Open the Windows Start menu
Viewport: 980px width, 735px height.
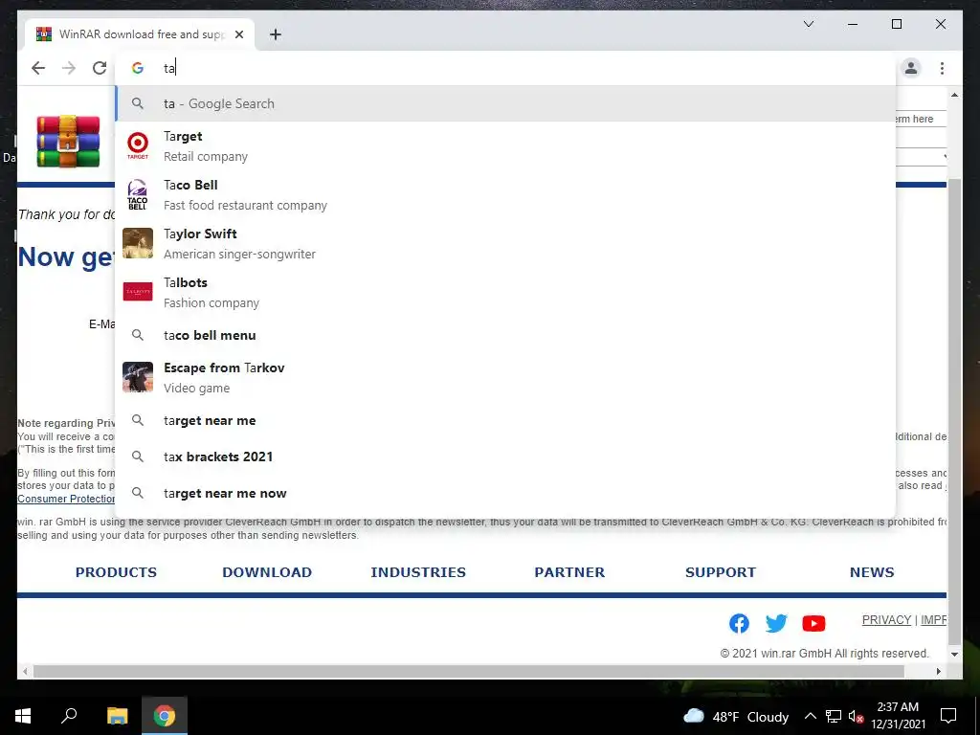pos(23,716)
